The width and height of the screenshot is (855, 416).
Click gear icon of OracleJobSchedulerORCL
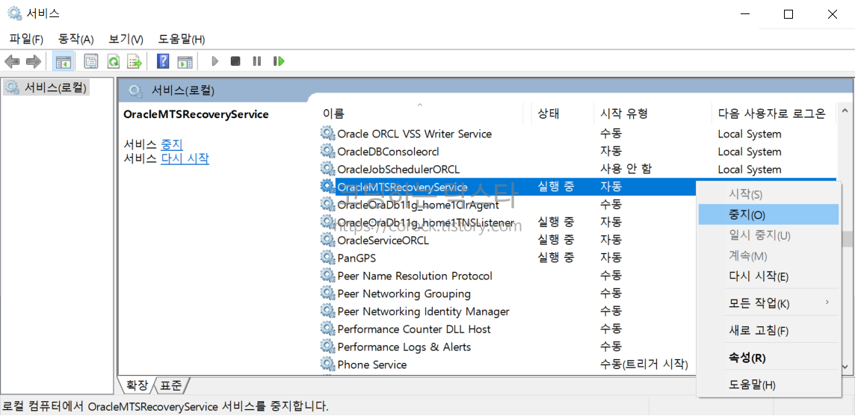point(327,169)
